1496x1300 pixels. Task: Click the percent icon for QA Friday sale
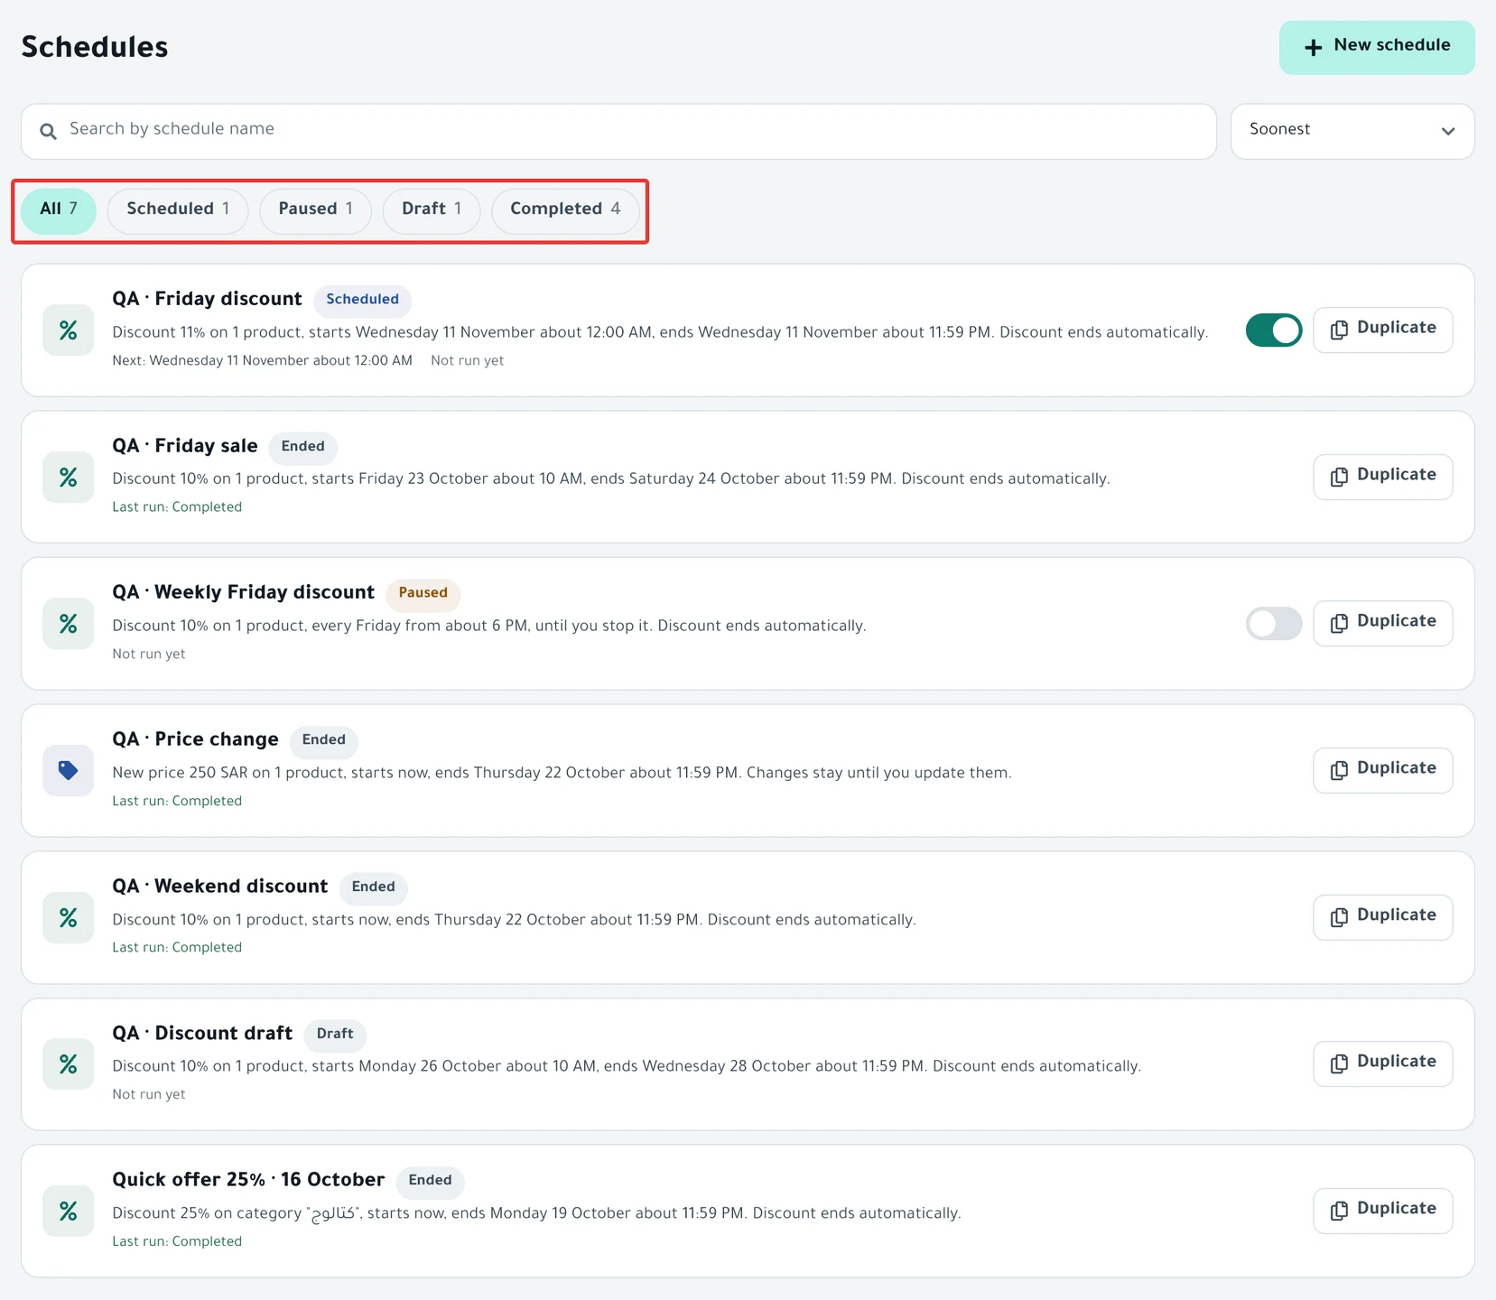coord(69,478)
